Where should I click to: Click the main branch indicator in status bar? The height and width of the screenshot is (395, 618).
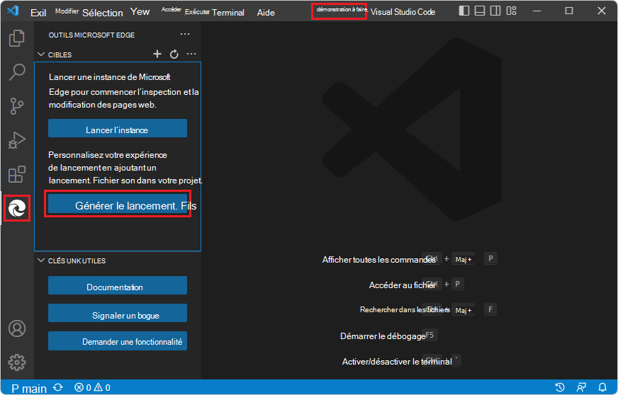(29, 389)
